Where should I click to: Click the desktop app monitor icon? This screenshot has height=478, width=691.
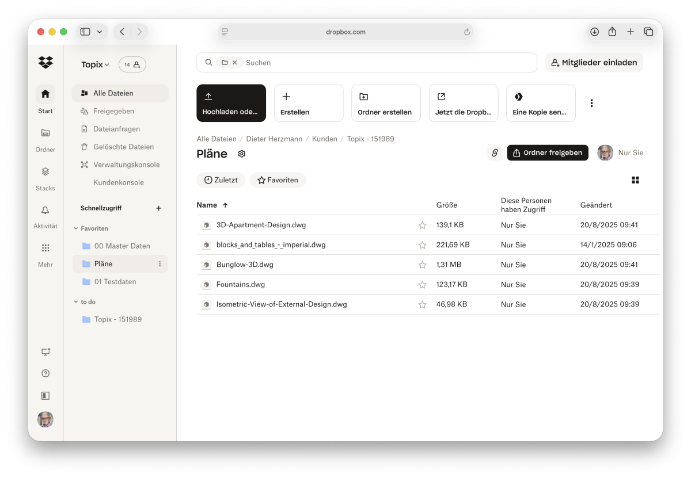45,352
